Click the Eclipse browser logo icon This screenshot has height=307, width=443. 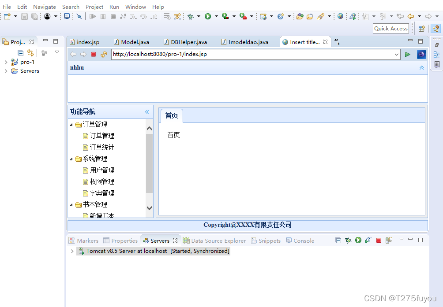click(x=421, y=54)
